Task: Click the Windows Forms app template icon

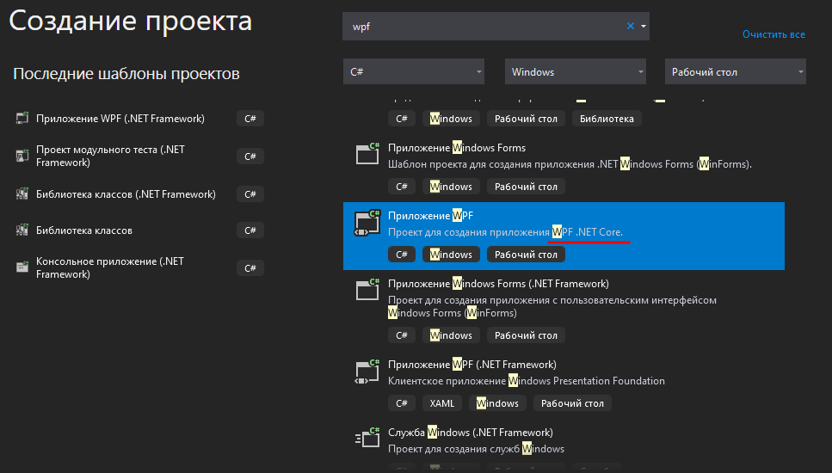Action: [368, 154]
